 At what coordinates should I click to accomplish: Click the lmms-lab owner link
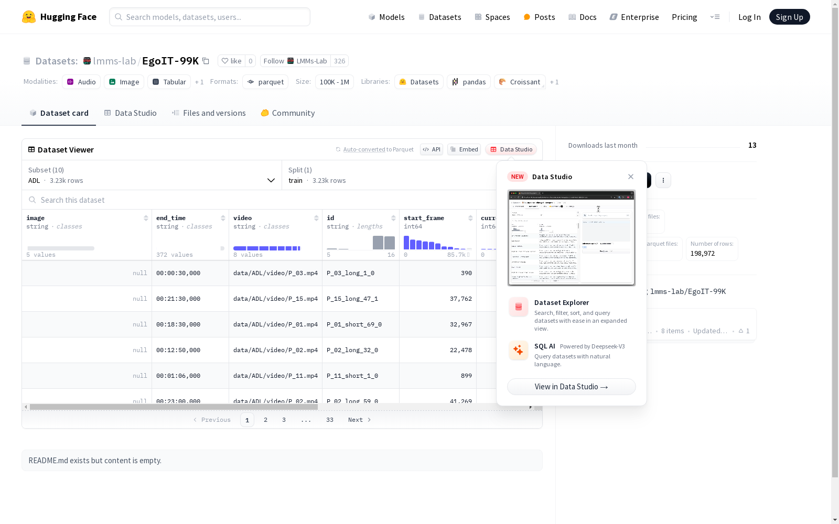pos(114,61)
